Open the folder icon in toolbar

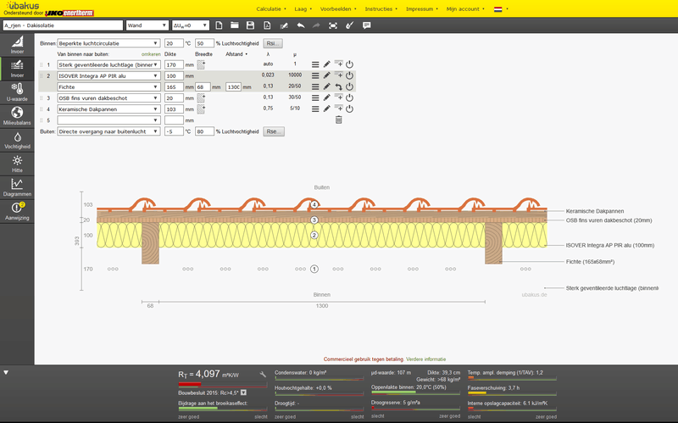click(x=235, y=25)
